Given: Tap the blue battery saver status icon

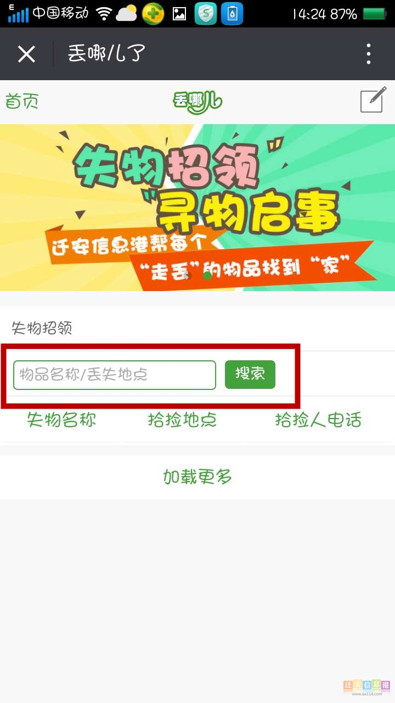Looking at the screenshot, I should 232,14.
